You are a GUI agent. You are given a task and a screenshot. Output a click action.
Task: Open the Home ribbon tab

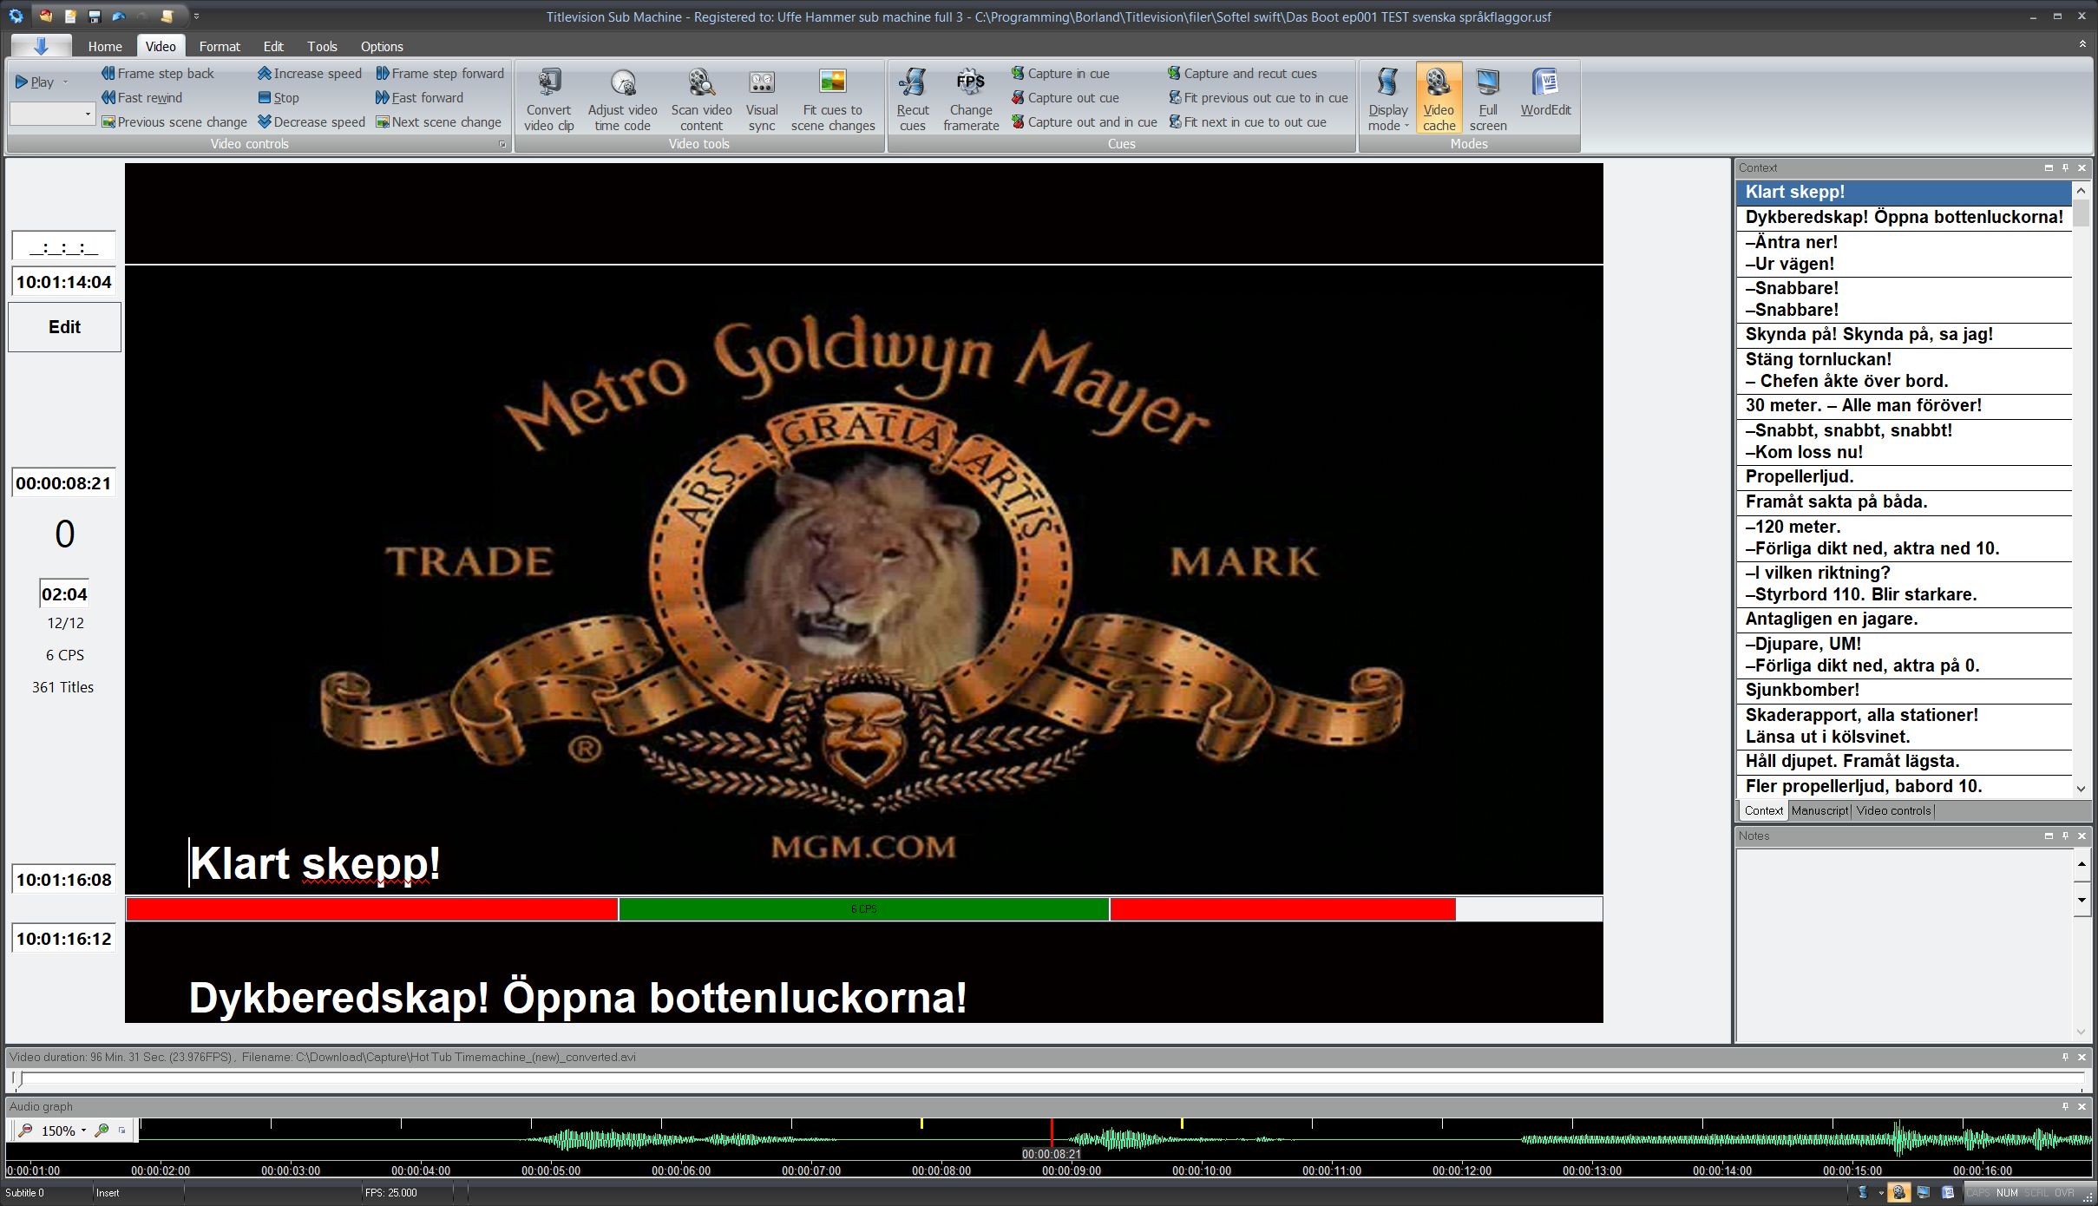105,46
